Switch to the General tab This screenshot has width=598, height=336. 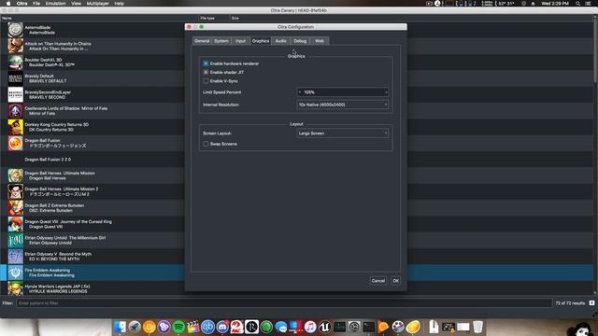click(x=202, y=41)
